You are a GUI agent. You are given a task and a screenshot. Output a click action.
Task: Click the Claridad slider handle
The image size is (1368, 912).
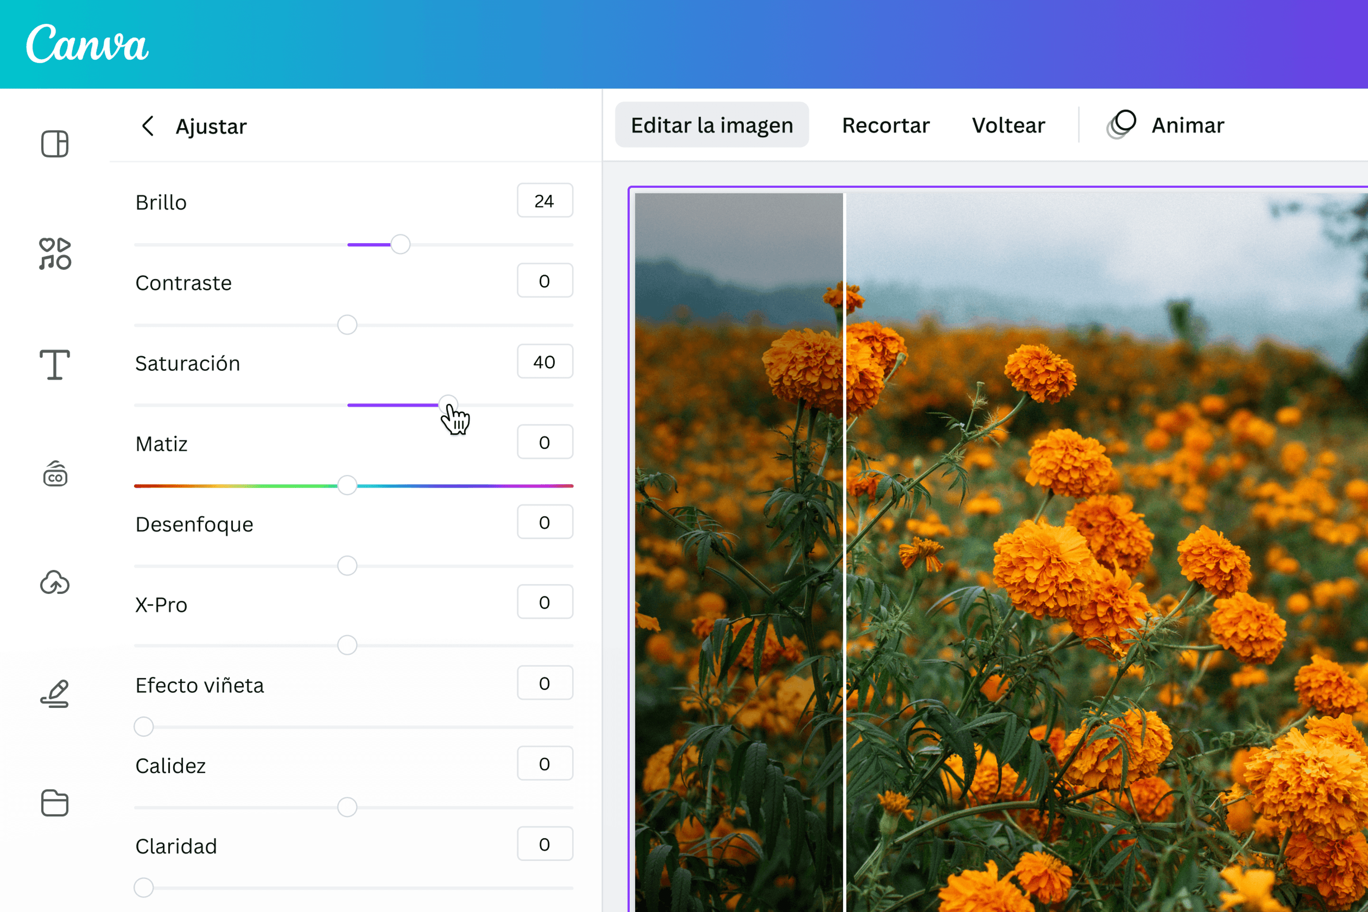click(x=144, y=888)
